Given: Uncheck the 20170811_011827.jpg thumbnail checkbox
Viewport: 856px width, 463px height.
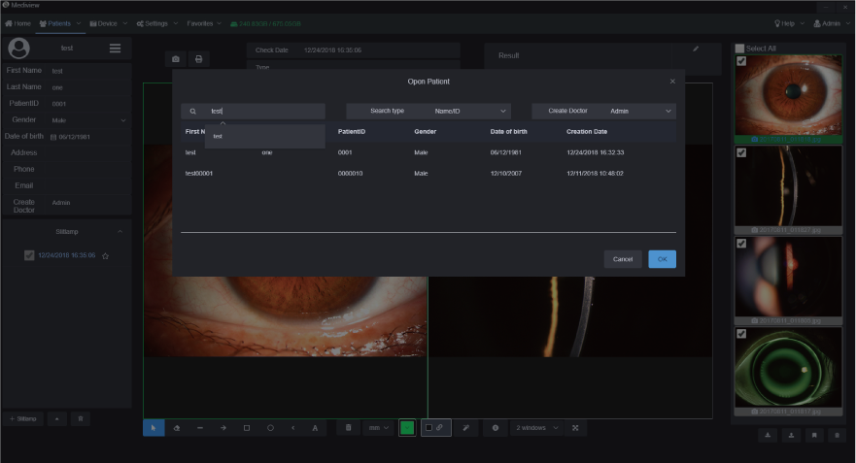Looking at the screenshot, I should tap(741, 152).
